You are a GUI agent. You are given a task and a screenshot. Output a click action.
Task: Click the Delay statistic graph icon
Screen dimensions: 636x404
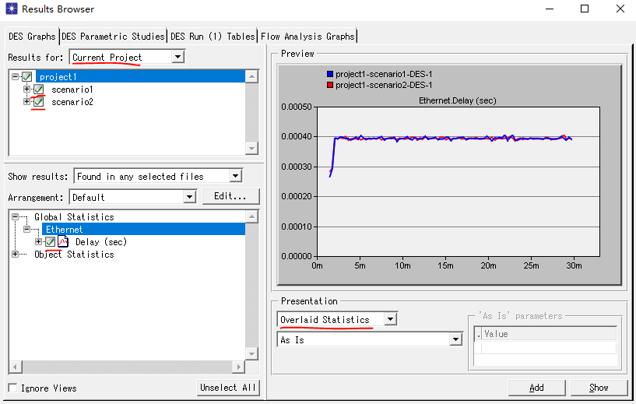tap(63, 242)
